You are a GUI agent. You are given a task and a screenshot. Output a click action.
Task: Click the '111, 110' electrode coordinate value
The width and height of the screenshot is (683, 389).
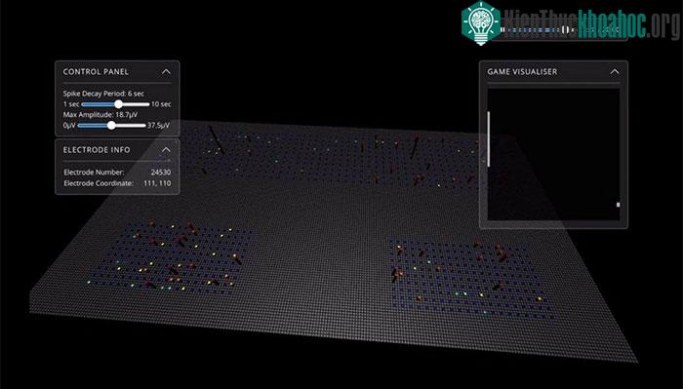[157, 183]
